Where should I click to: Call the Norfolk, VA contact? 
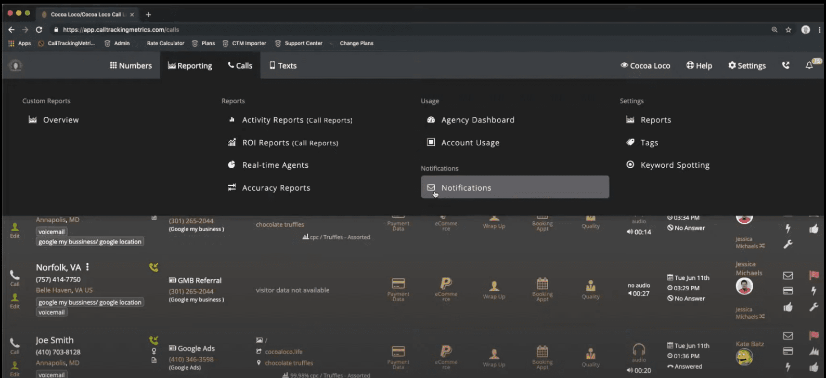[15, 278]
